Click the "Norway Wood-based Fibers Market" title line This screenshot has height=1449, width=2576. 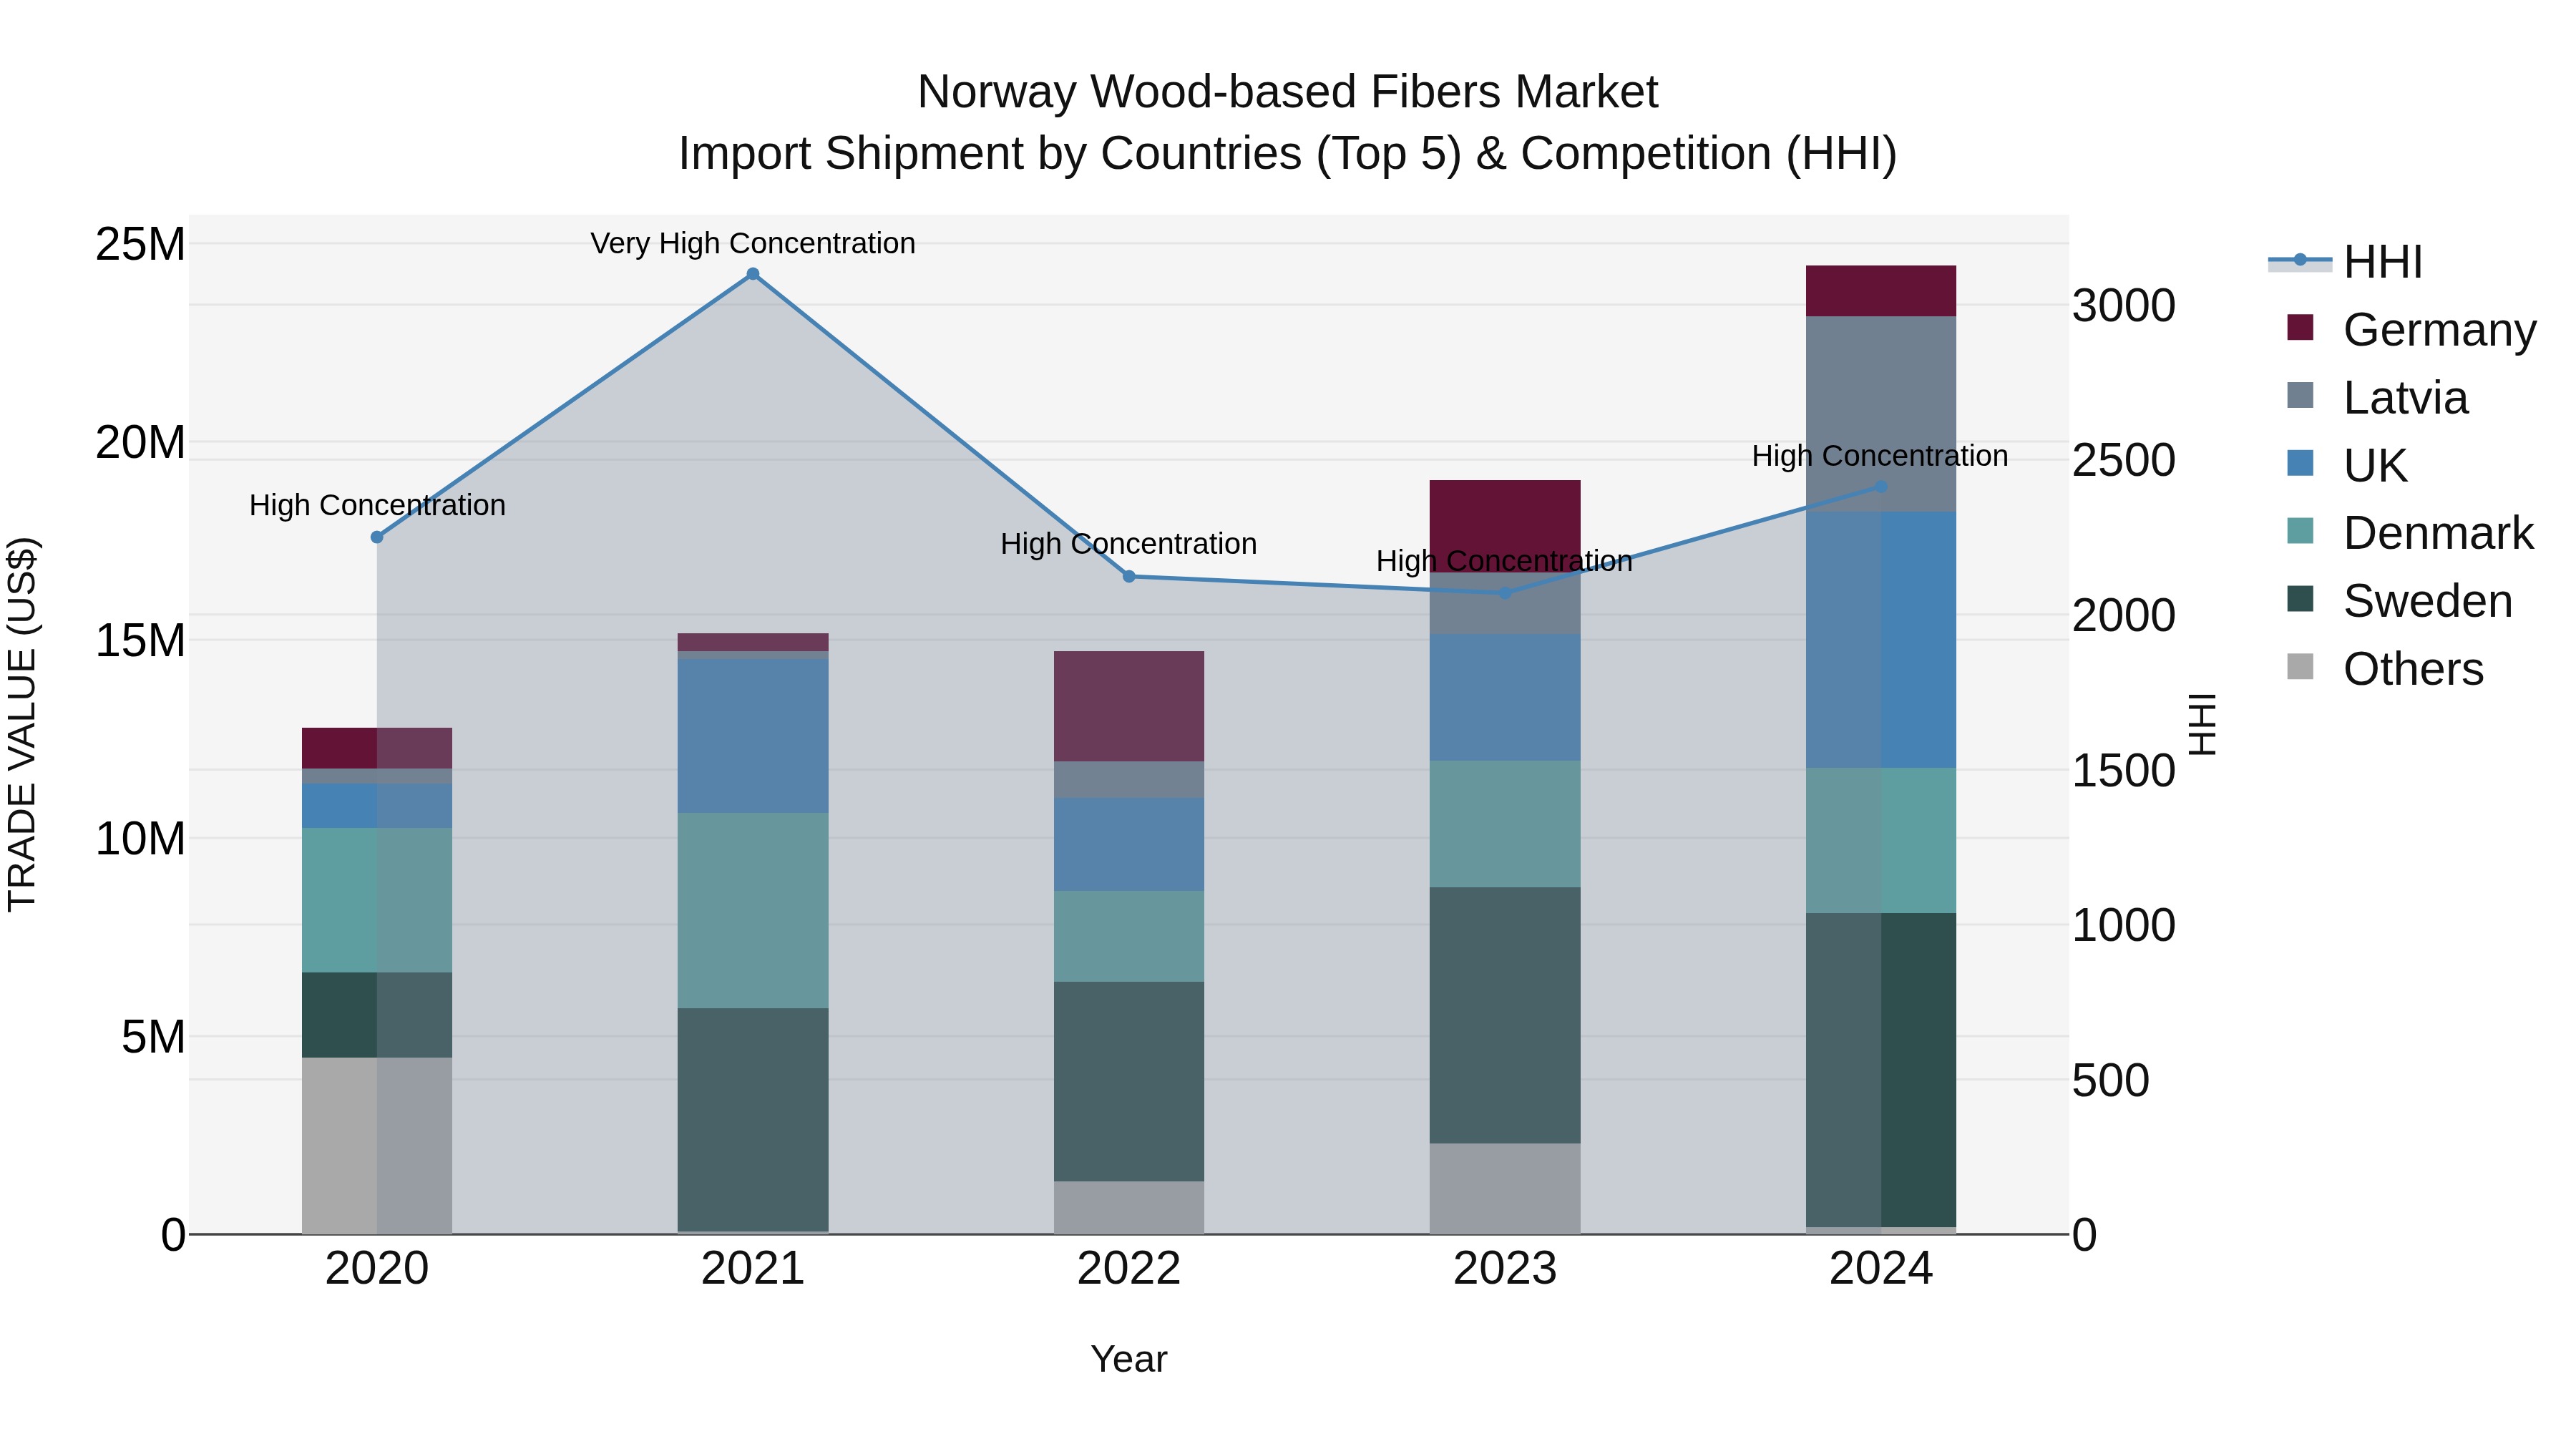[x=1288, y=92]
